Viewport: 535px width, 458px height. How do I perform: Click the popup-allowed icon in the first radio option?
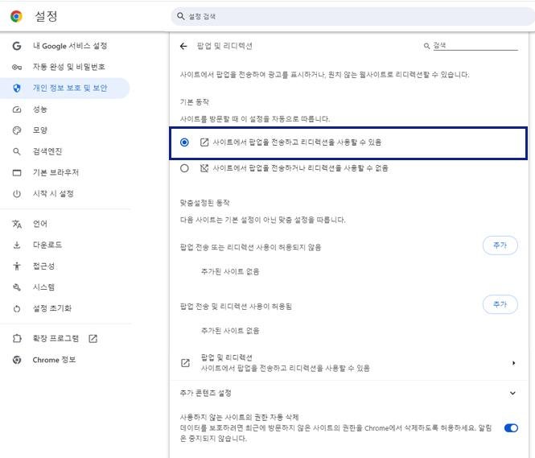click(x=204, y=142)
